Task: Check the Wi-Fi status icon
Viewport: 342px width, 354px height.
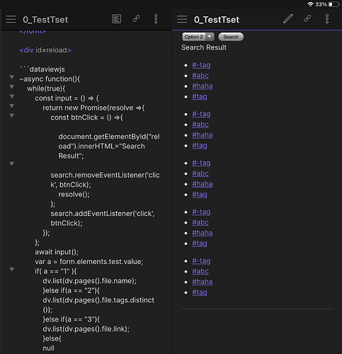Action: [310, 4]
